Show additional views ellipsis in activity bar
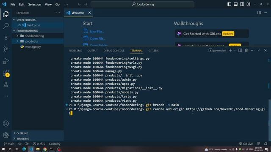Image resolution: width=271 pixels, height=152 pixels. point(6,96)
